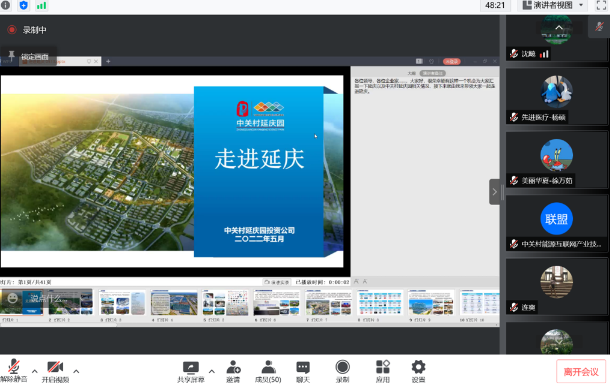The width and height of the screenshot is (612, 385).
Task: Check the green network signal icon
Action: 41,5
